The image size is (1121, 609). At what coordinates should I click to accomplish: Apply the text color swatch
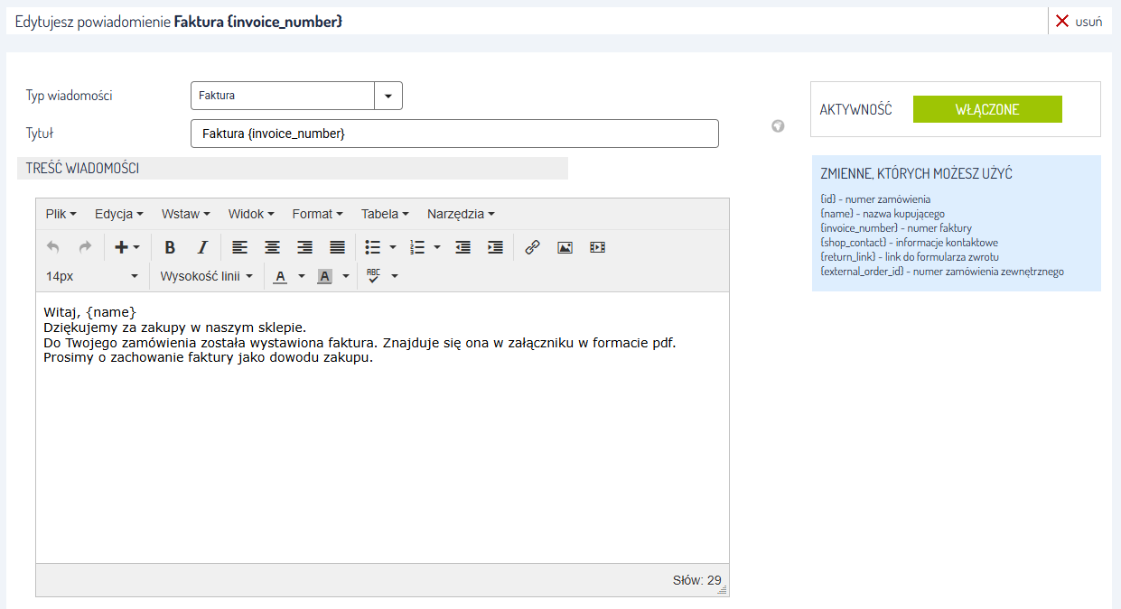pyautogui.click(x=280, y=276)
